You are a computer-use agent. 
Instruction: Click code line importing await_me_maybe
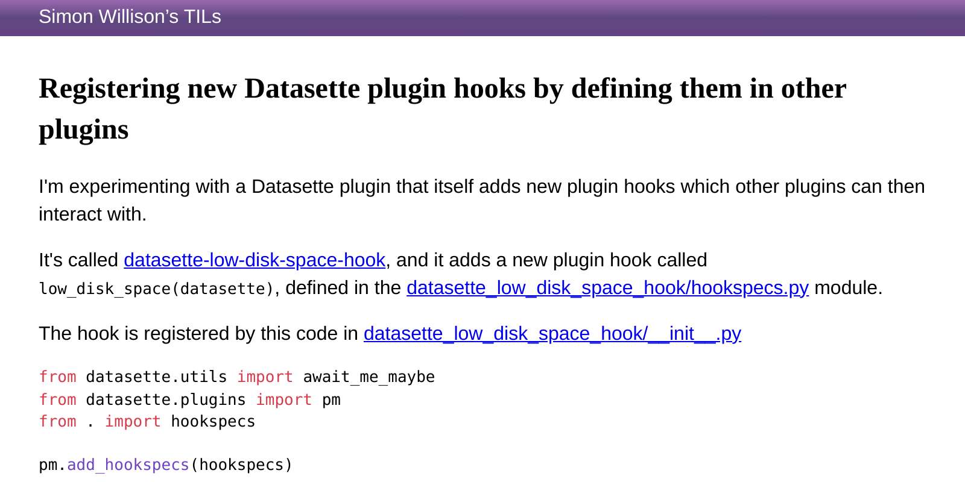(x=237, y=377)
